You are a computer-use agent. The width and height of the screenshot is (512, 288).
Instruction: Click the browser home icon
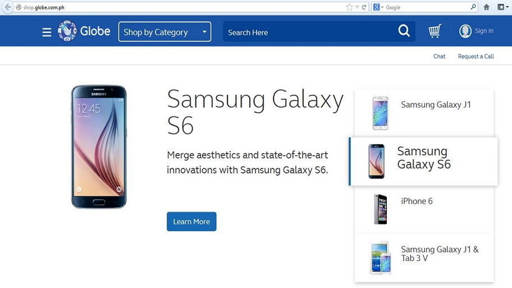486,7
